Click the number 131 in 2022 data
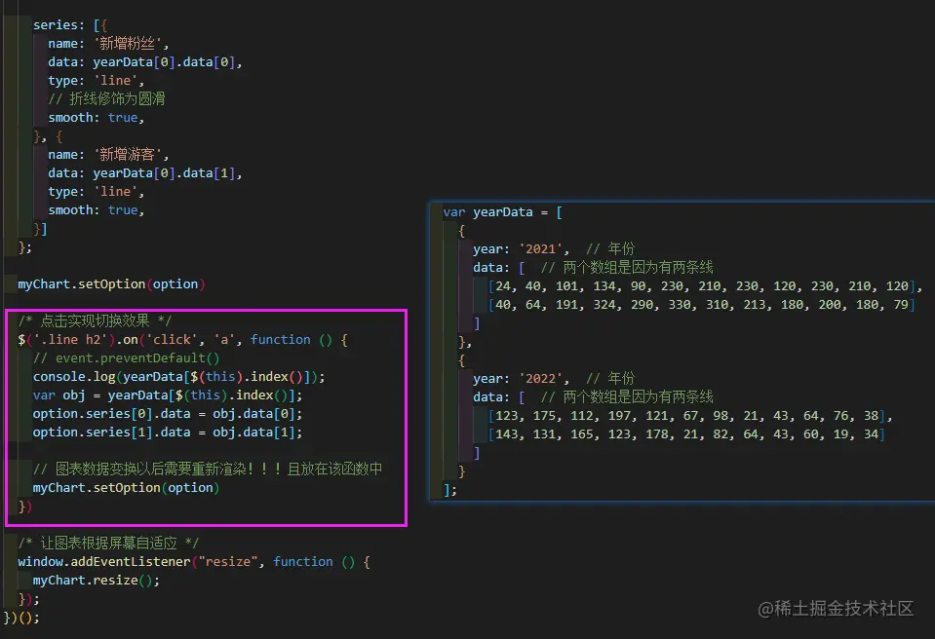Viewport: 935px width, 639px height. tap(544, 434)
